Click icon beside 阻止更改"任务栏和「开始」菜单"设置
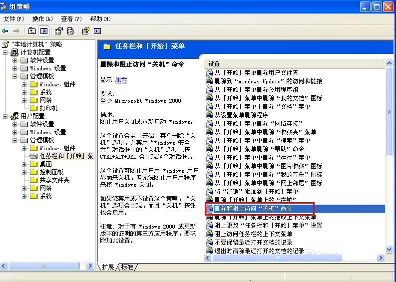 pyautogui.click(x=209, y=226)
